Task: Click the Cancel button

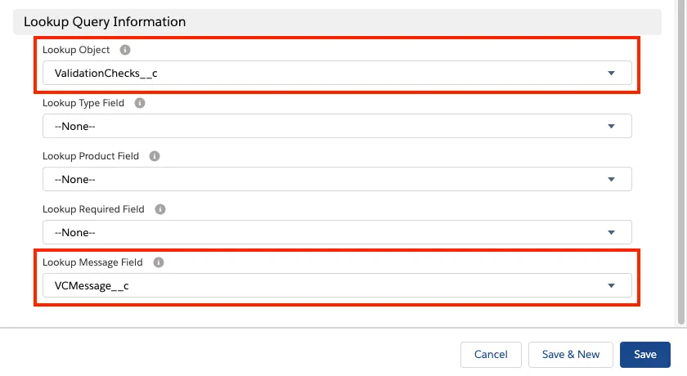Action: point(491,354)
